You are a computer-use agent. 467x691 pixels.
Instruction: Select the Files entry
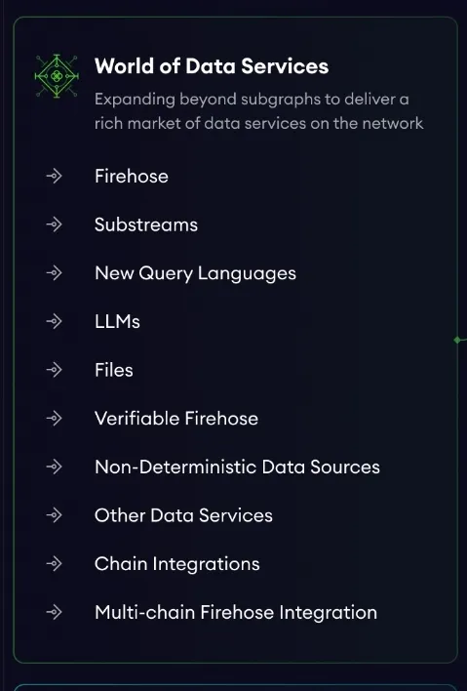pos(113,370)
